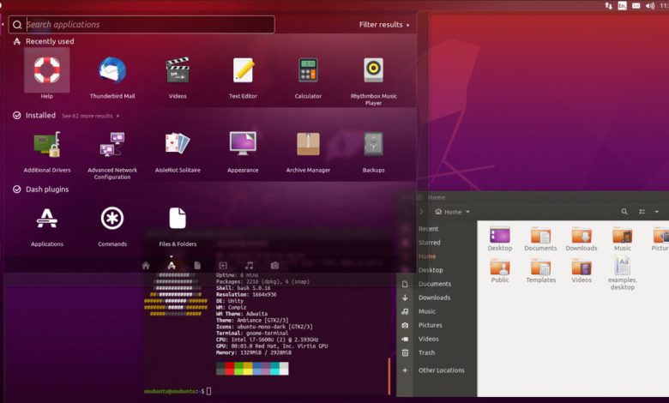Image resolution: width=669 pixels, height=403 pixels.
Task: Click the terminal prompt line
Action: [178, 391]
